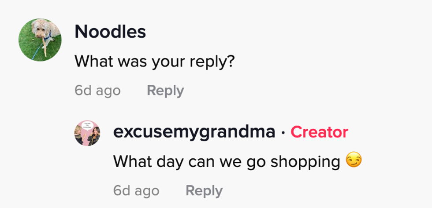
Task: Open Noodles' dog profile picture
Action: tap(40, 40)
